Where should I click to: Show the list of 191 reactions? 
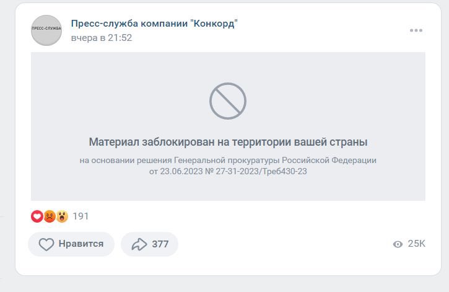(81, 216)
